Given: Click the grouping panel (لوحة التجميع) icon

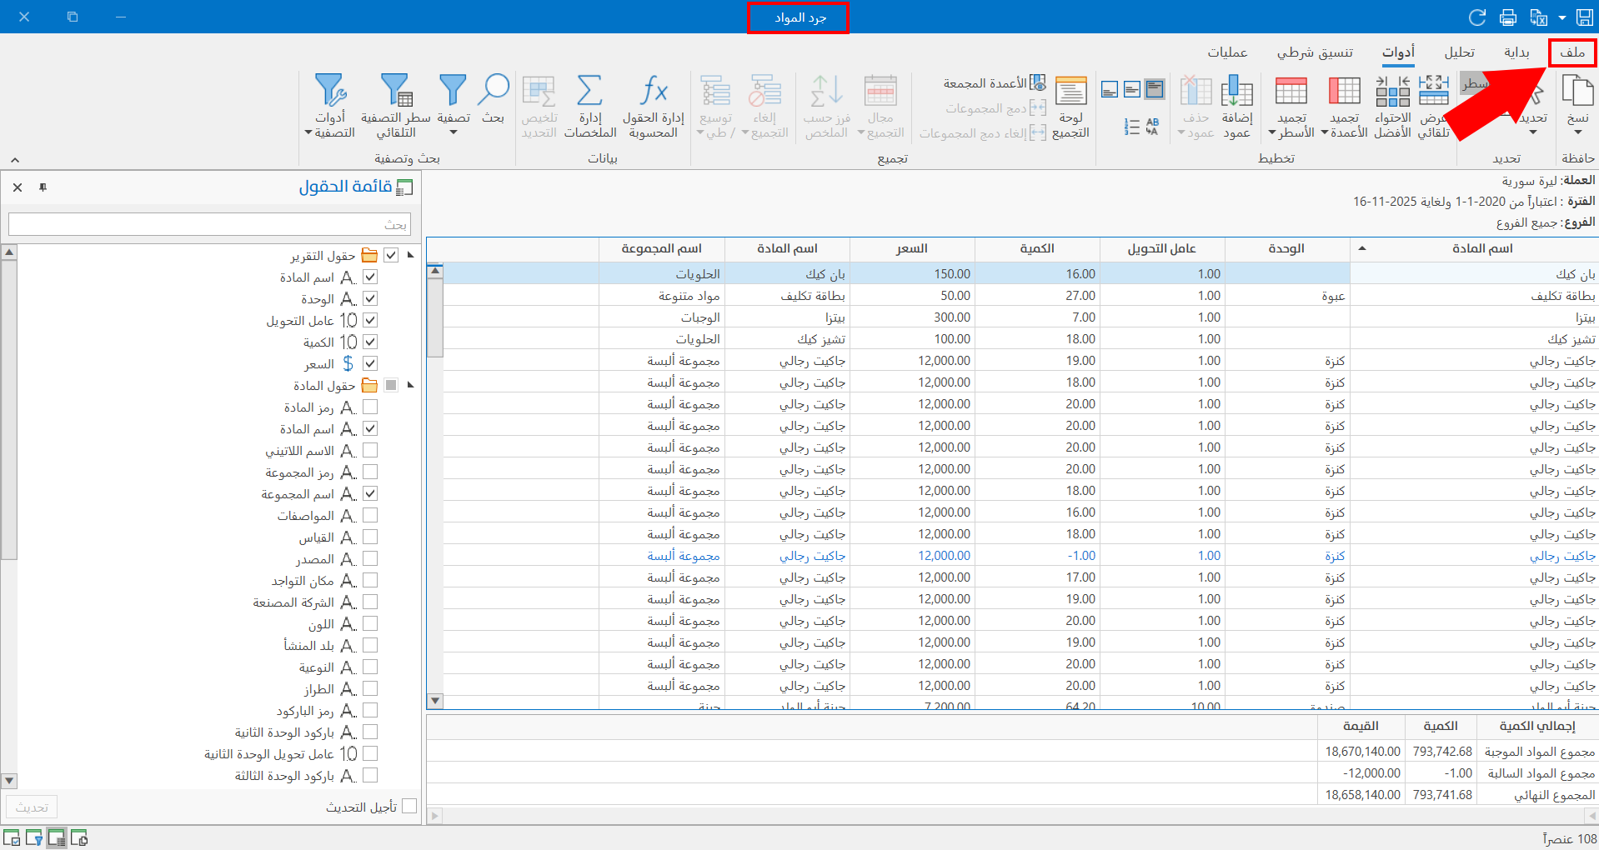Looking at the screenshot, I should (1070, 90).
